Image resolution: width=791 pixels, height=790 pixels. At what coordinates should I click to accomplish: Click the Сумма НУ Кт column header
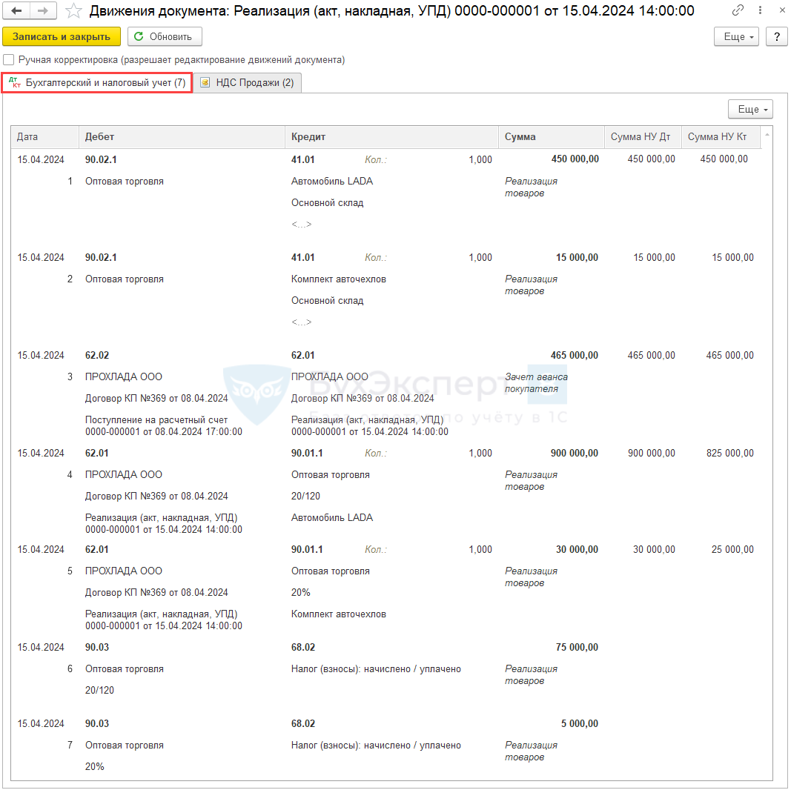pyautogui.click(x=721, y=136)
